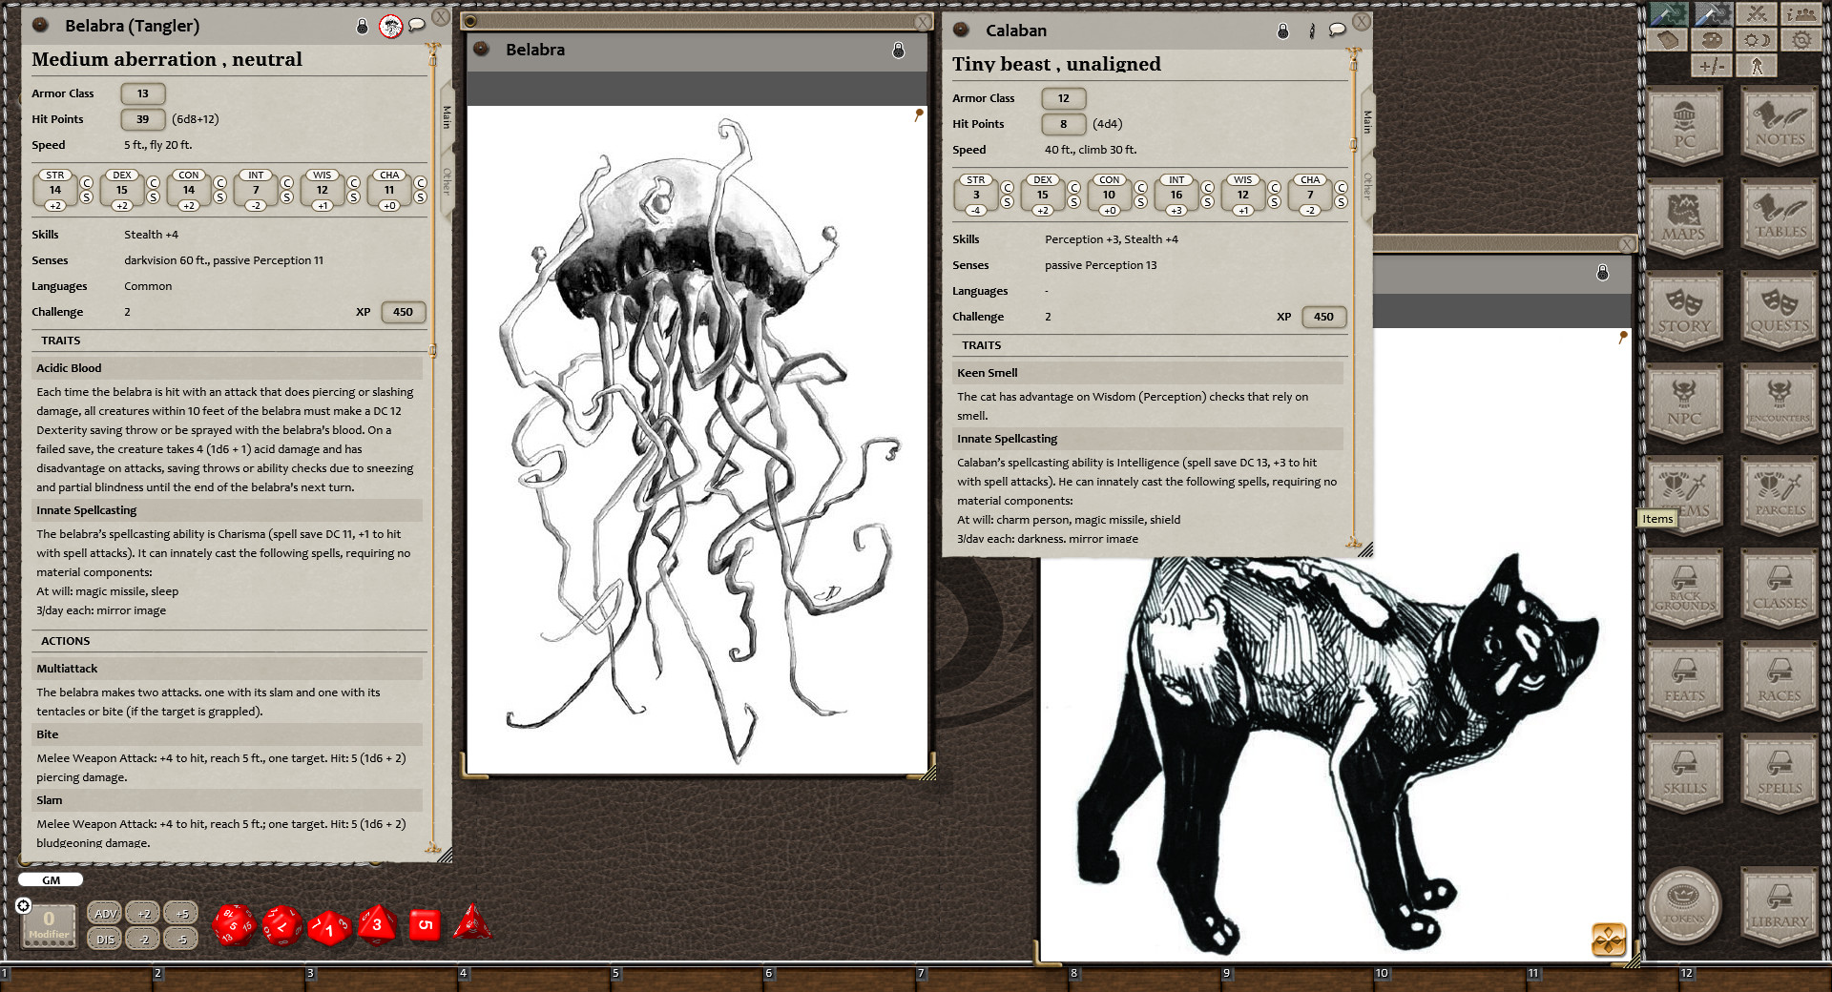The image size is (1832, 992).
Task: Enable Advantage with the ADV button
Action: pos(105,913)
